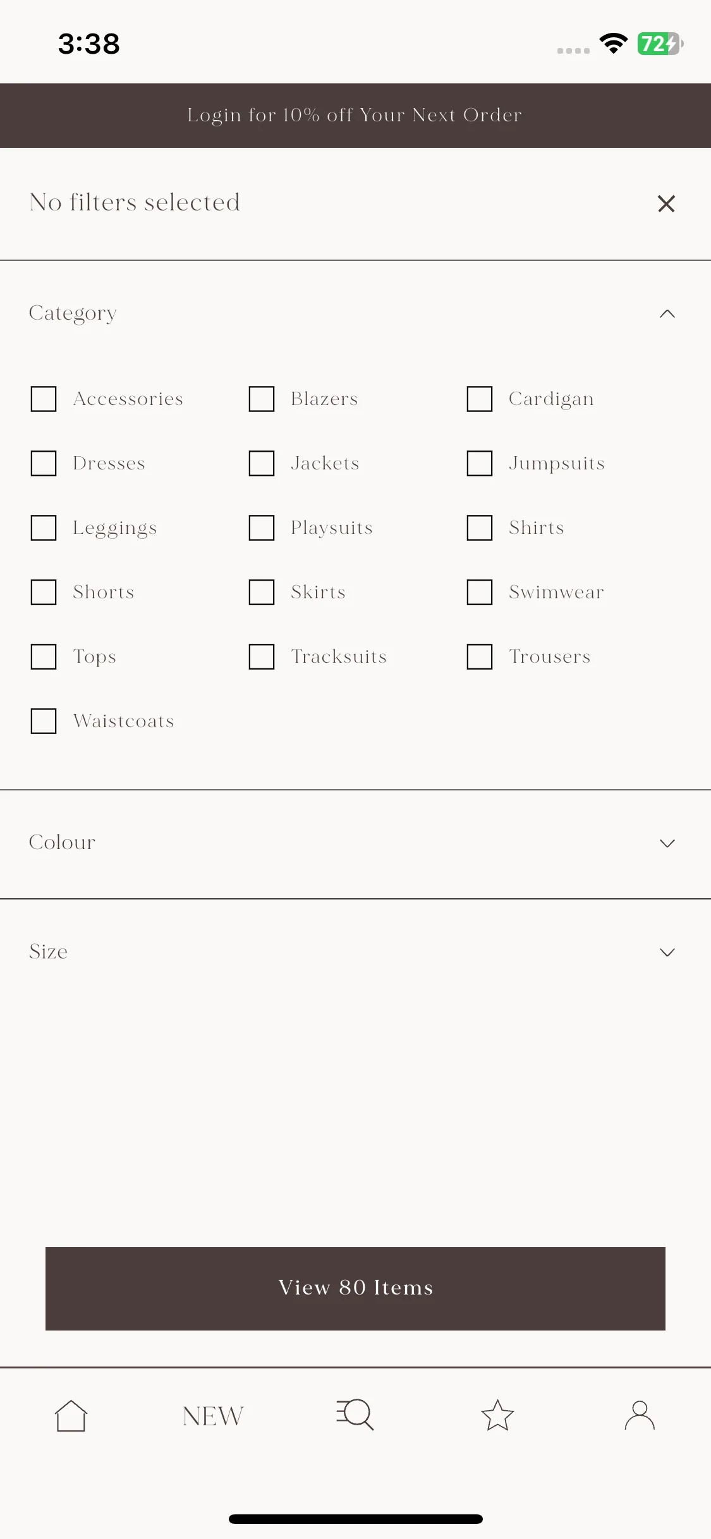
Task: Expand the Colour filter section
Action: pyautogui.click(x=355, y=843)
